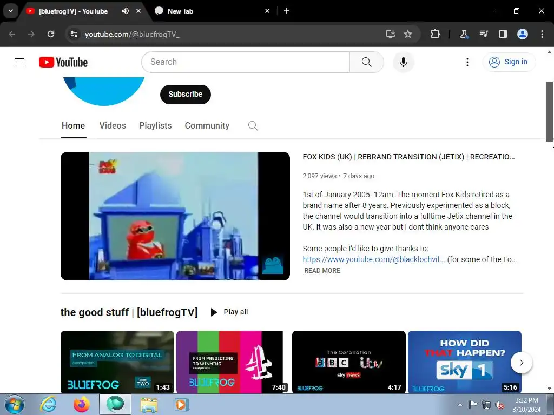Reload the page
554x415 pixels.
tap(51, 34)
